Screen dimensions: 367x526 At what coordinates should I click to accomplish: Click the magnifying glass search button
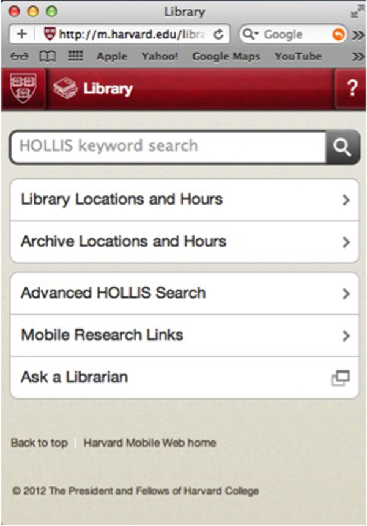341,147
